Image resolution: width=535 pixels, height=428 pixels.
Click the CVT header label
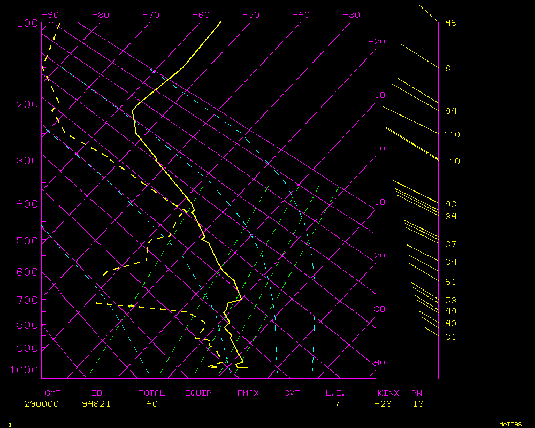(x=292, y=393)
